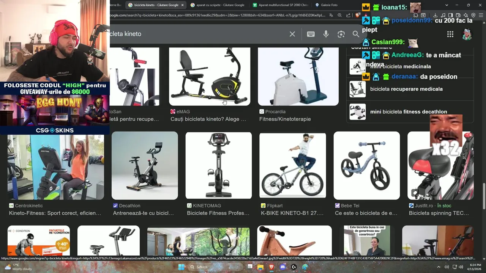The height and width of the screenshot is (273, 486).
Task: Open the Google account avatar
Action: 467,34
